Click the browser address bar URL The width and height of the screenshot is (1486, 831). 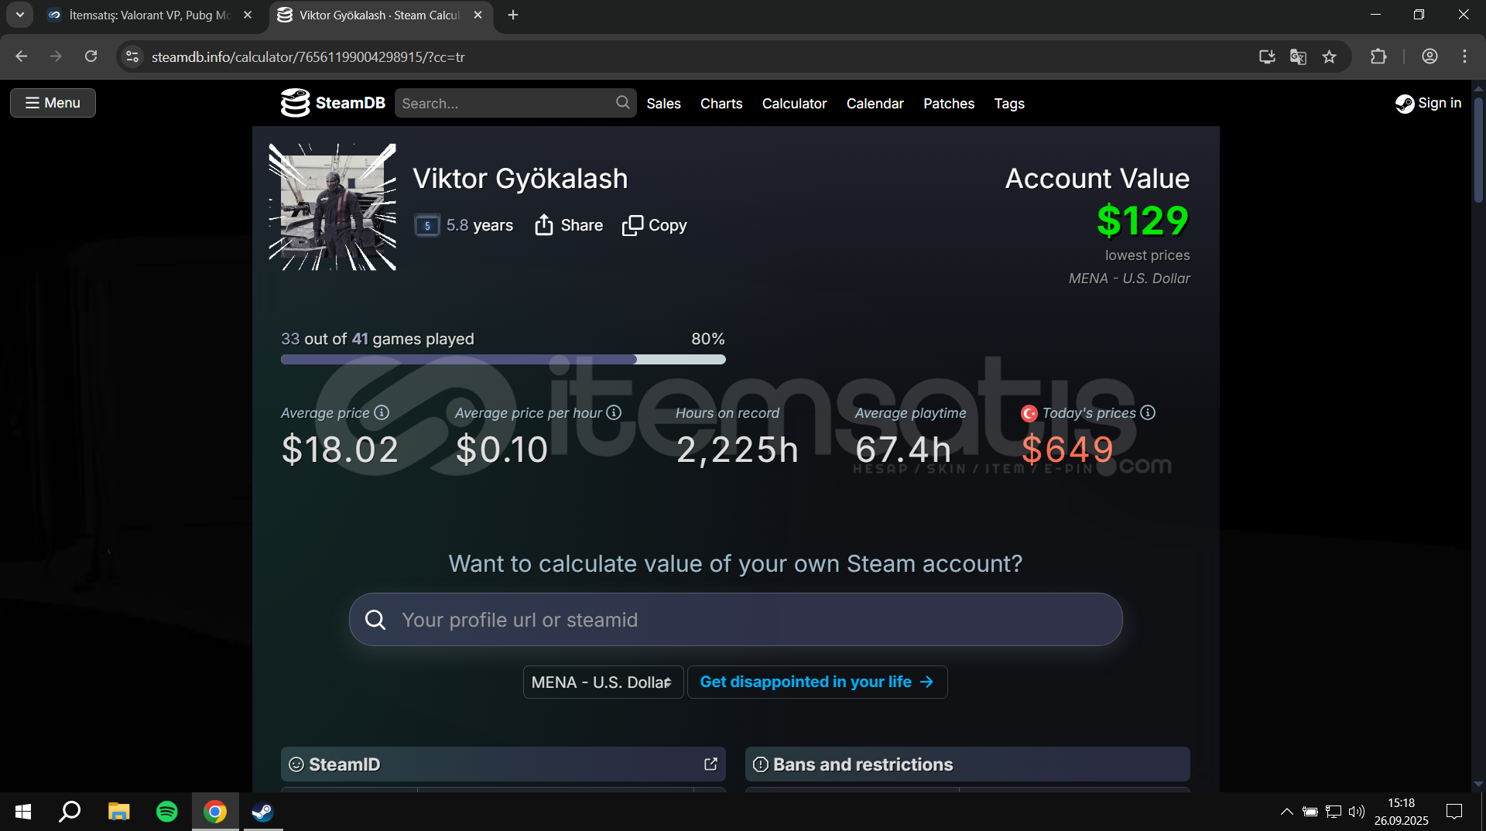tap(308, 57)
